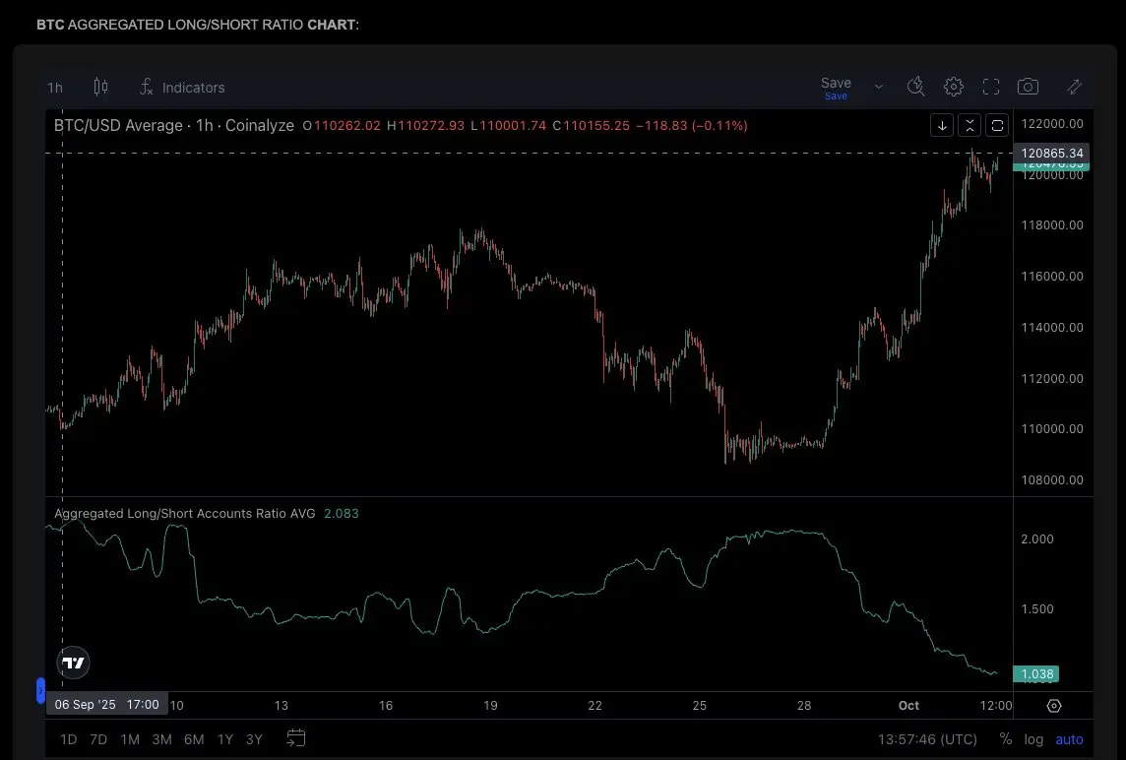This screenshot has height=760, width=1126.
Task: Collapse the price pane
Action: [970, 125]
